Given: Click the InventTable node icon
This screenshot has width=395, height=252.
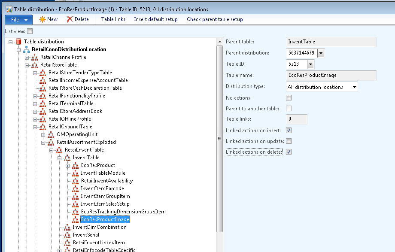Looking at the screenshot, I should (67, 158).
